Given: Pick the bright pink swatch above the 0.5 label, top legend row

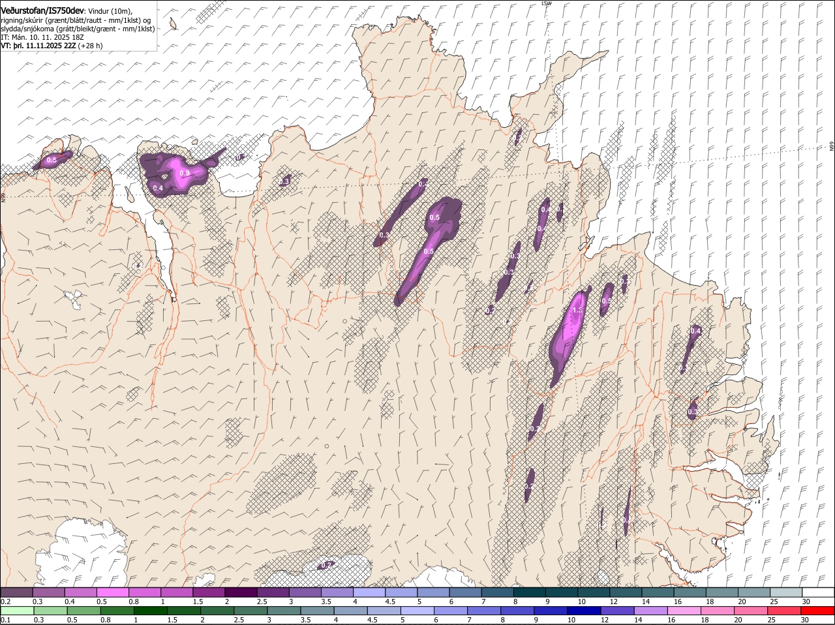Looking at the screenshot, I should pyautogui.click(x=112, y=592).
